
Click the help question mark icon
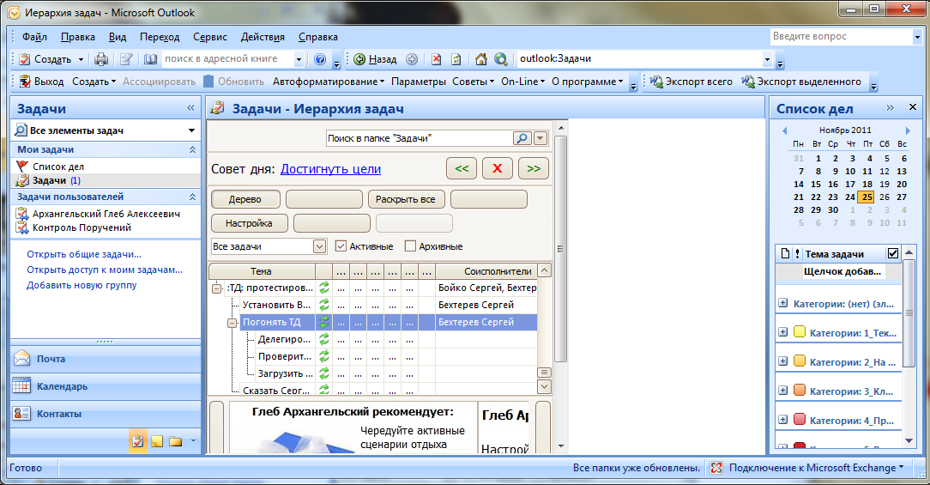click(320, 59)
